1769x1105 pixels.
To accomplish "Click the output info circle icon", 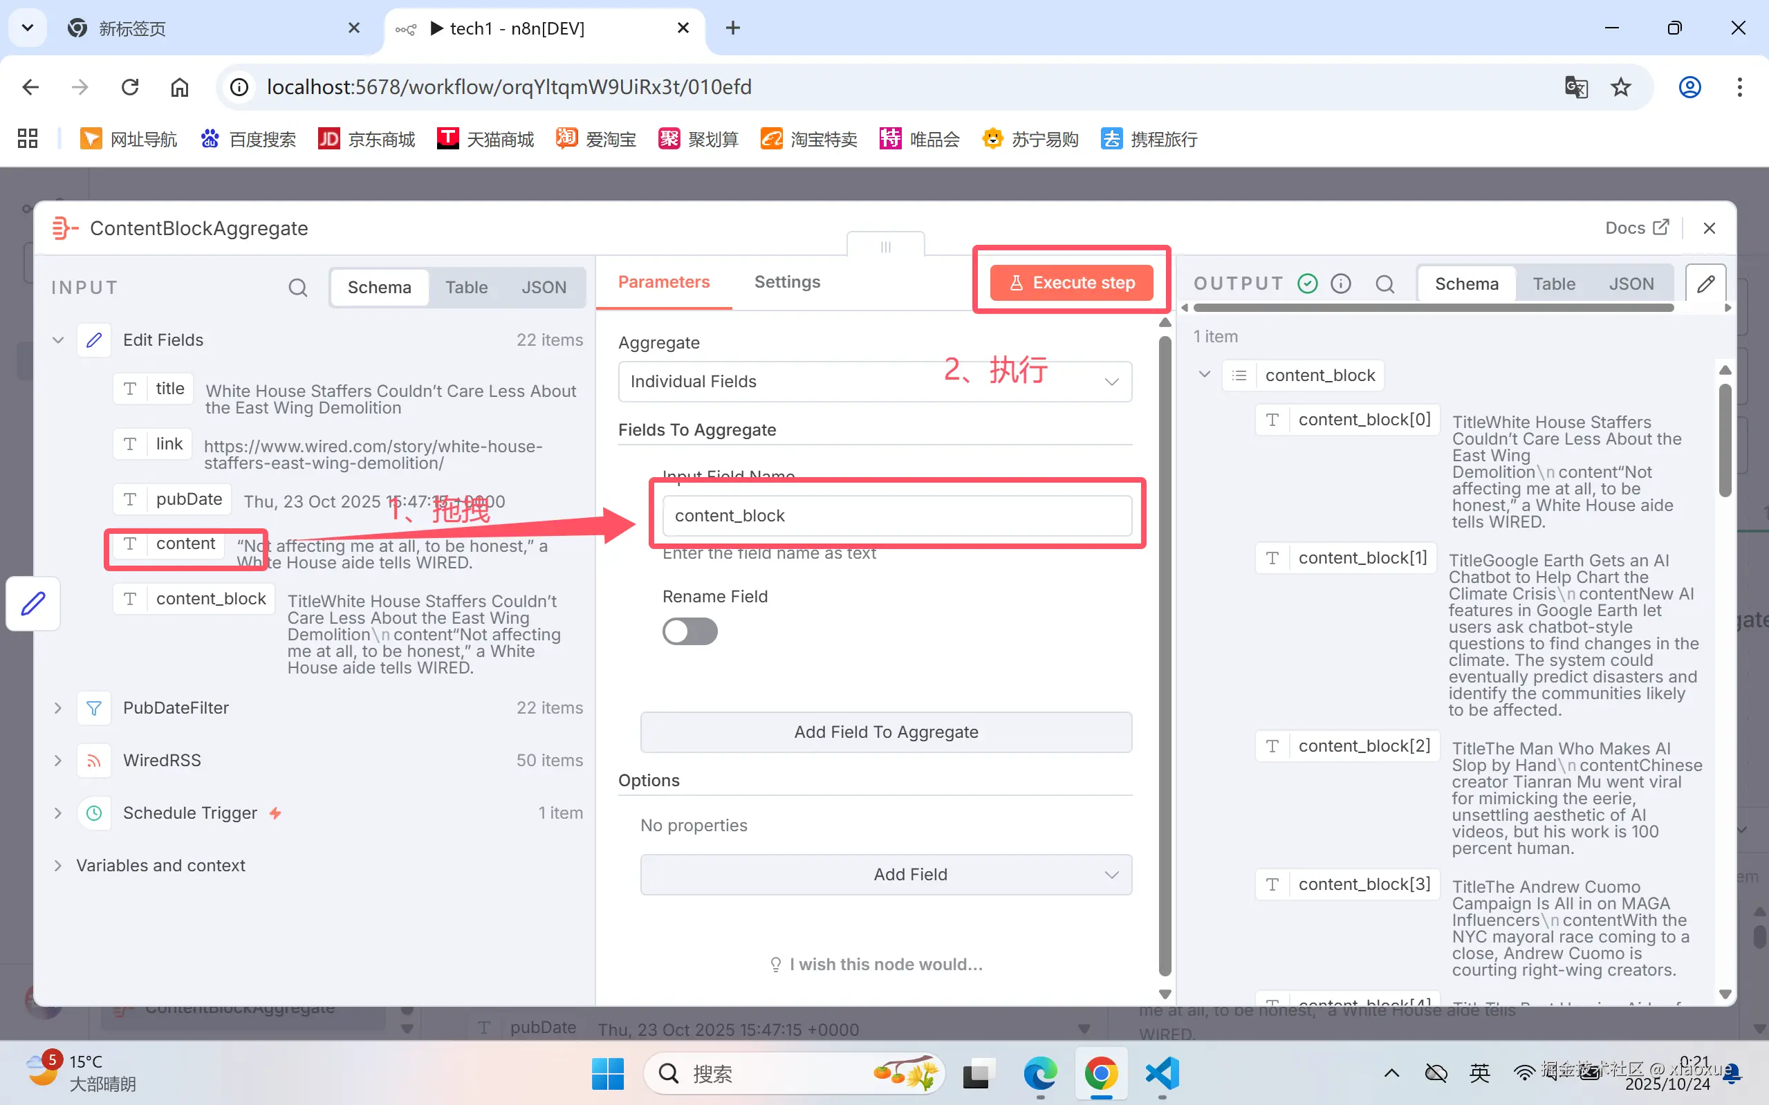I will 1341,284.
